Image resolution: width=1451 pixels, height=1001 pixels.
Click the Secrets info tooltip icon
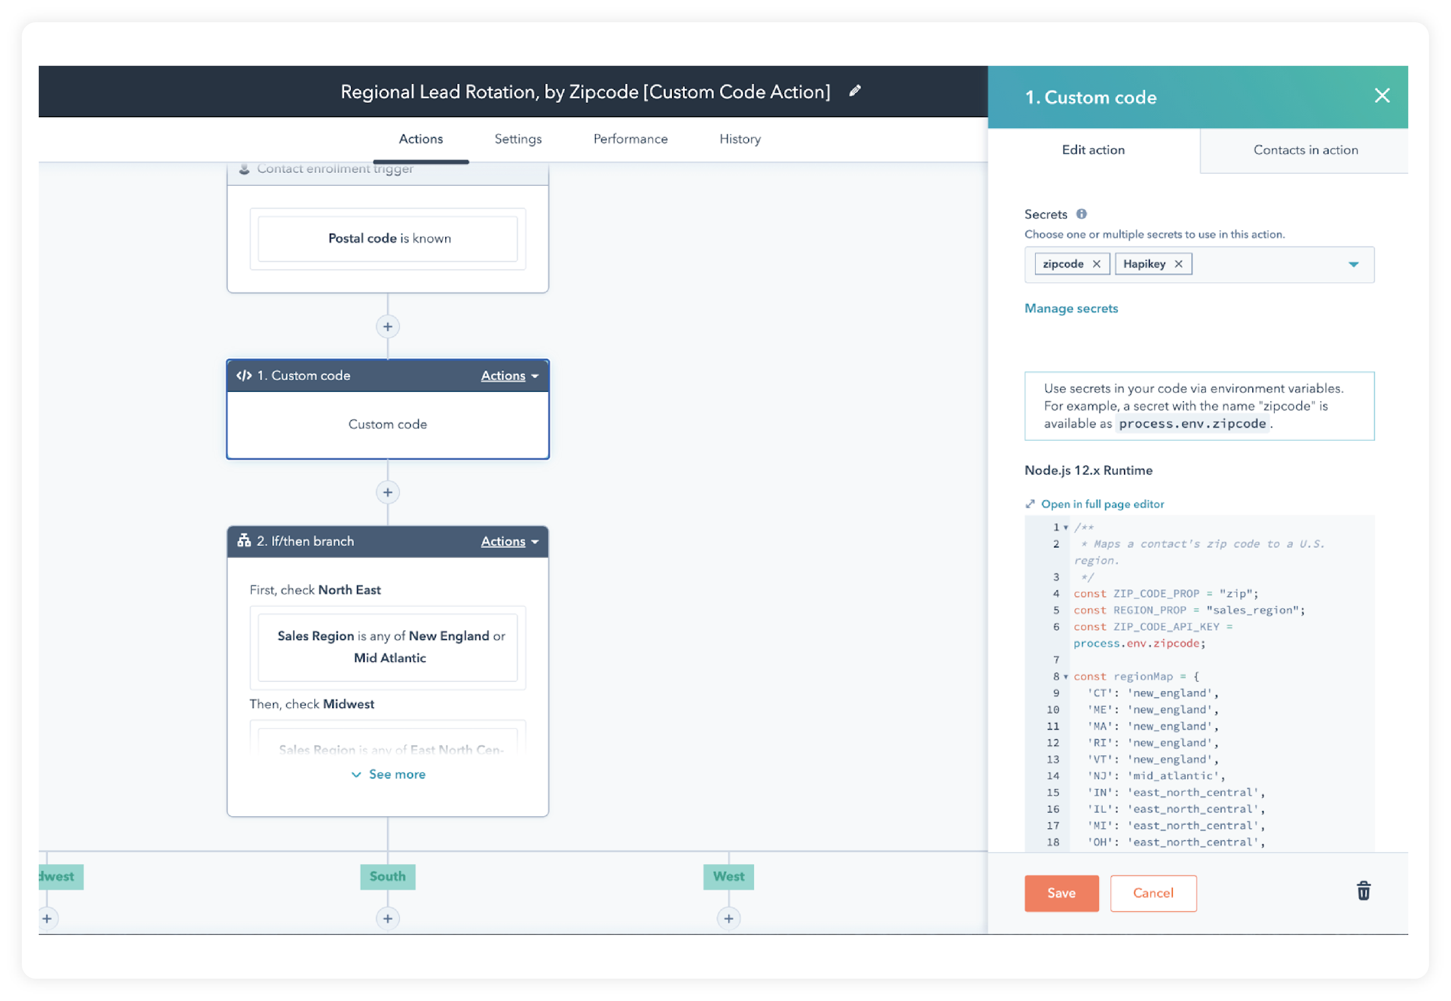tap(1081, 214)
